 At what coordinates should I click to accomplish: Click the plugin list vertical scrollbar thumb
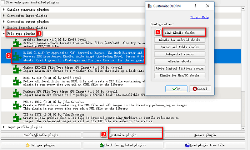click(x=243, y=51)
